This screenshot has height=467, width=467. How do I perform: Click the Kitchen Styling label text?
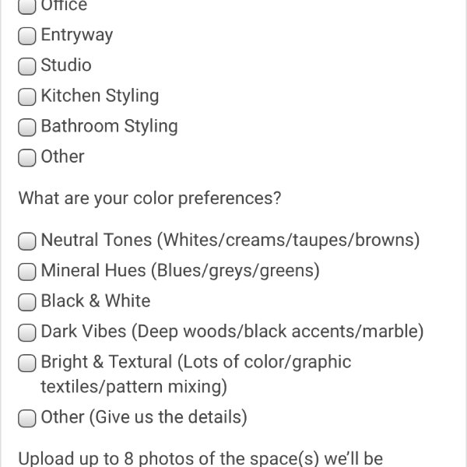coord(100,96)
